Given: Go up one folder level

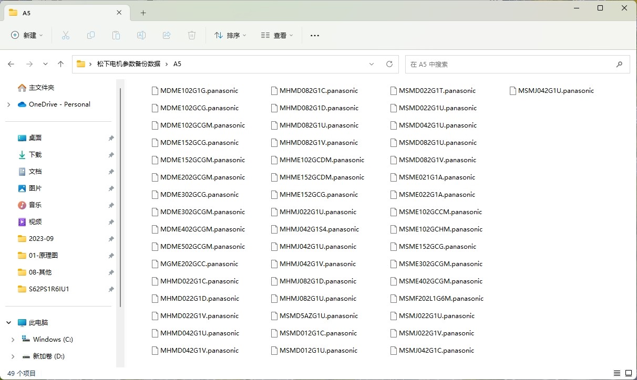Looking at the screenshot, I should click(60, 64).
